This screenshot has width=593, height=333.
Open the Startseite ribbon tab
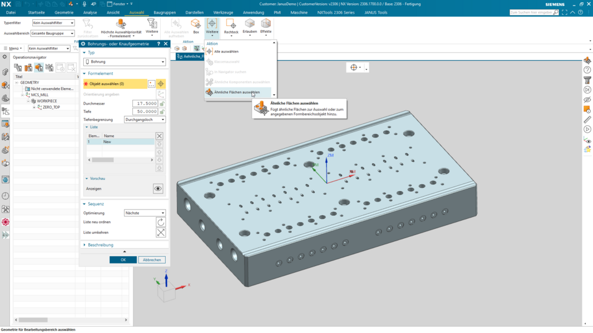click(x=36, y=12)
